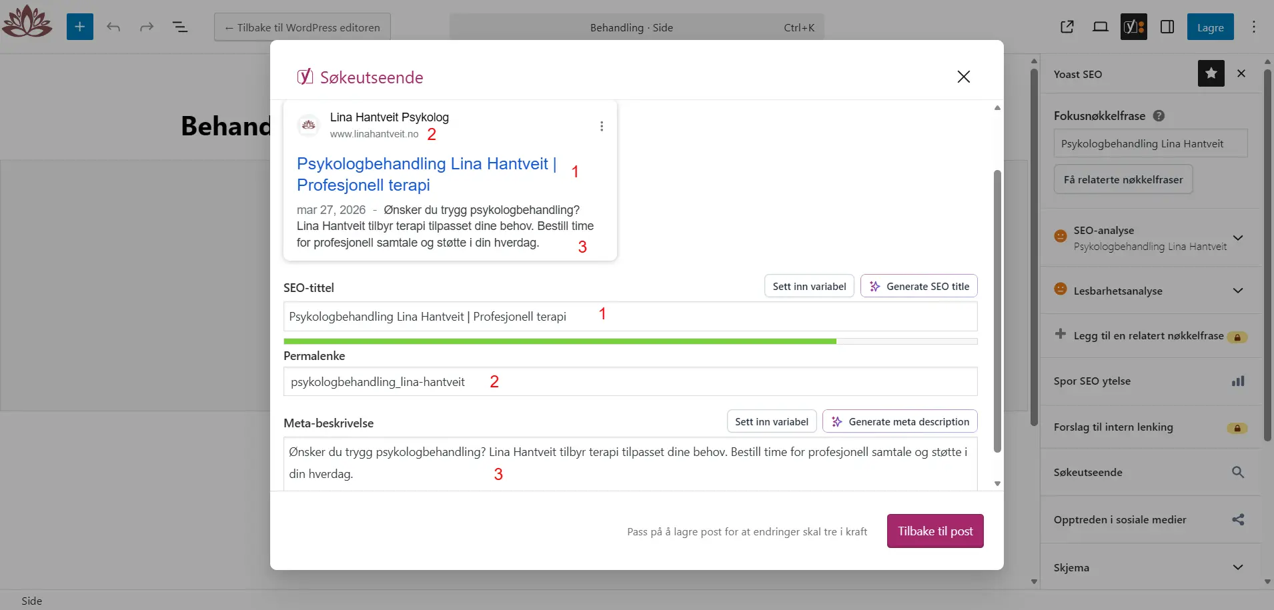
Task: Add a related keyphrase plus icon
Action: 1061,334
